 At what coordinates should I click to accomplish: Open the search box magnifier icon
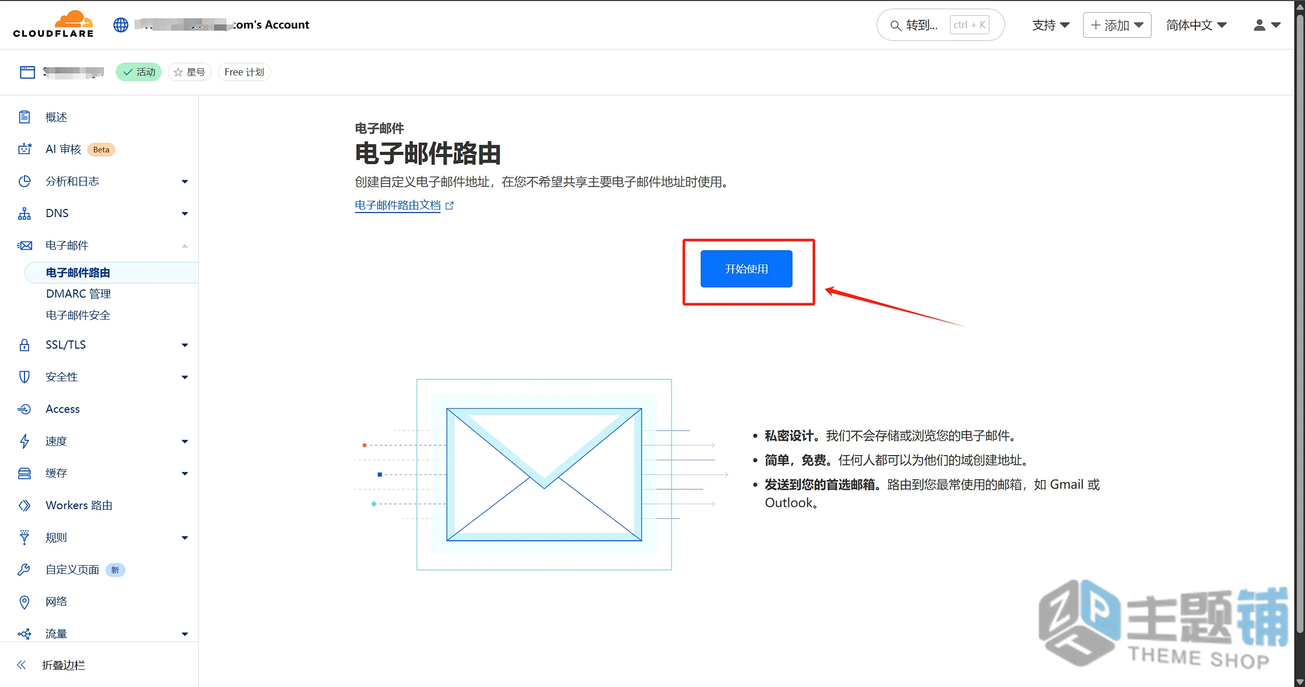895,25
